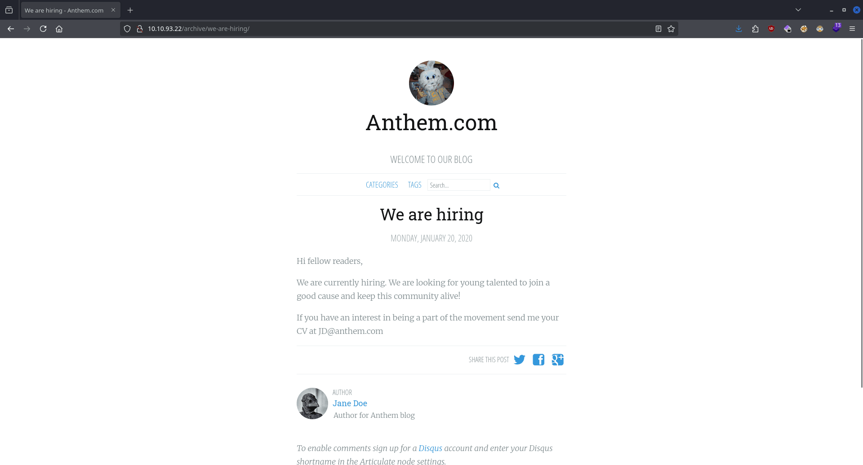Click the home button in toolbar

tap(59, 29)
